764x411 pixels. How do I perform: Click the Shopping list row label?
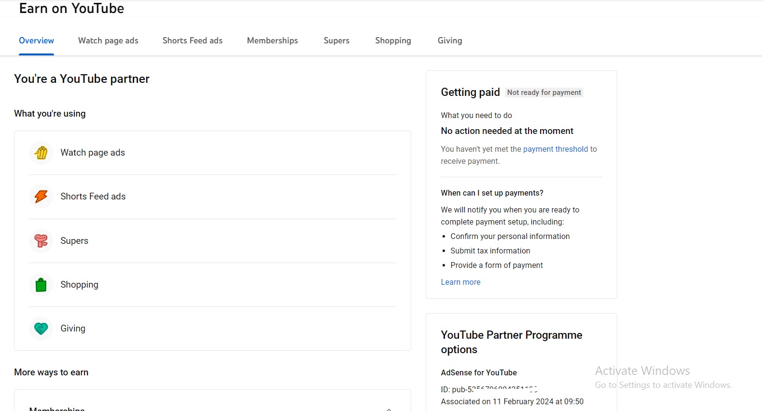pos(79,285)
